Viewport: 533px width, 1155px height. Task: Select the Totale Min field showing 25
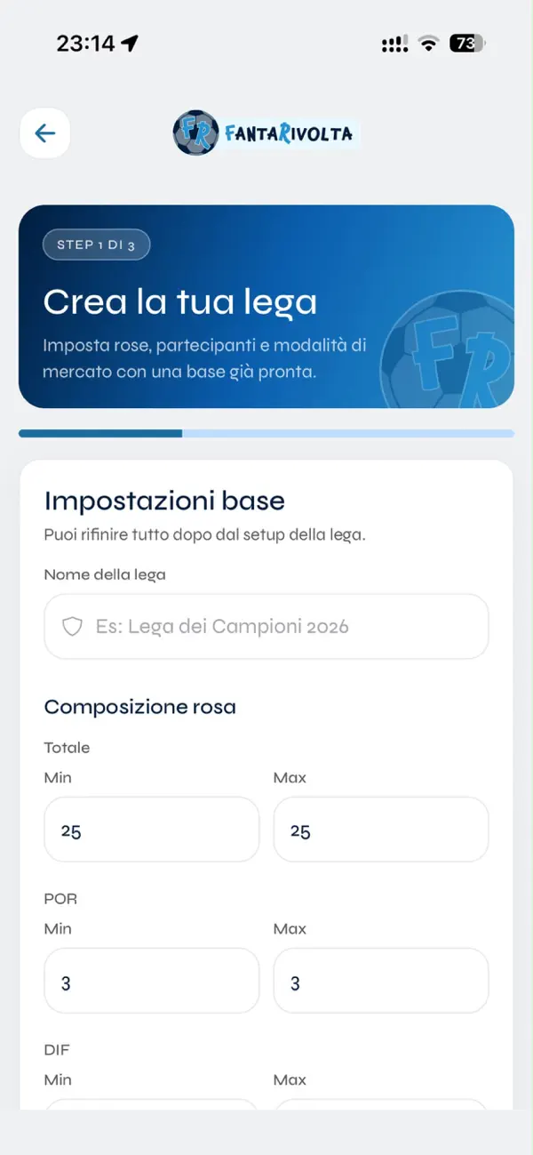pyautogui.click(x=152, y=830)
